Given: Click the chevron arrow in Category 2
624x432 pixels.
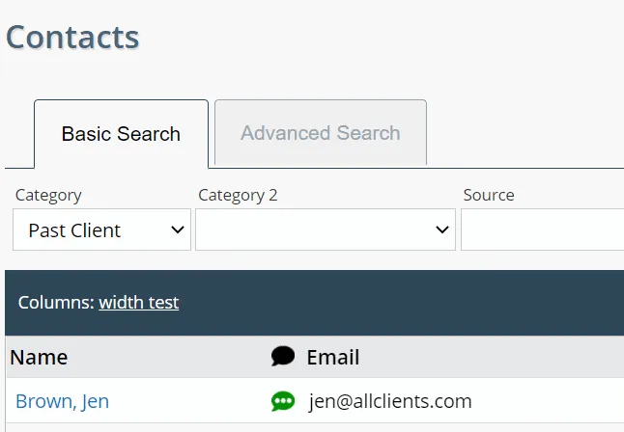Looking at the screenshot, I should coord(442,229).
